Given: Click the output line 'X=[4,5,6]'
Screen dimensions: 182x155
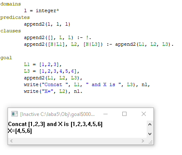Looking at the screenshot, I should (20, 131).
